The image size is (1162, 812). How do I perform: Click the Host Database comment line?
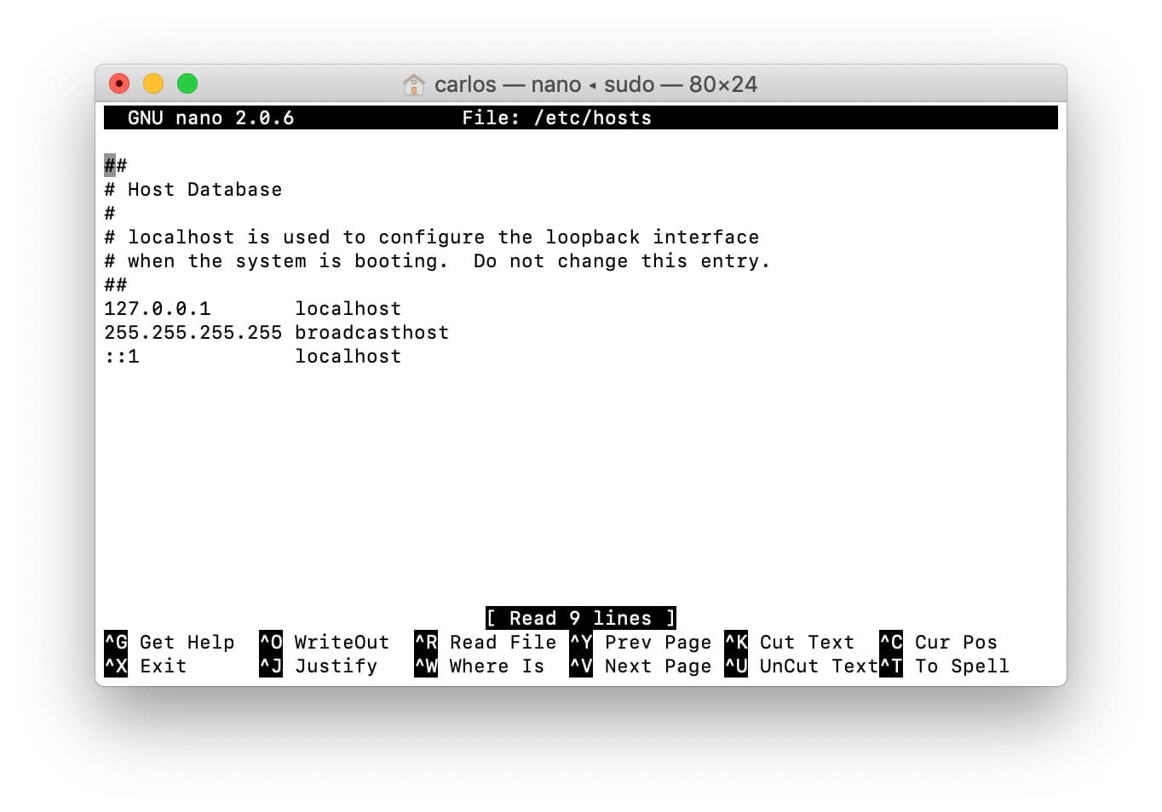[x=193, y=189]
